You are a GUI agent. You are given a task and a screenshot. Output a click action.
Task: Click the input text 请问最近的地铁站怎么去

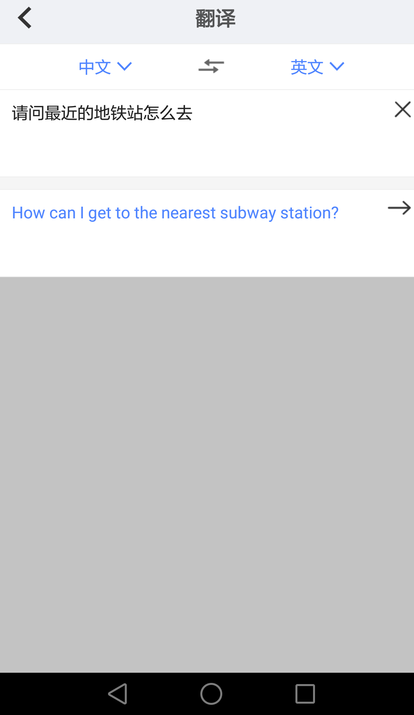102,113
